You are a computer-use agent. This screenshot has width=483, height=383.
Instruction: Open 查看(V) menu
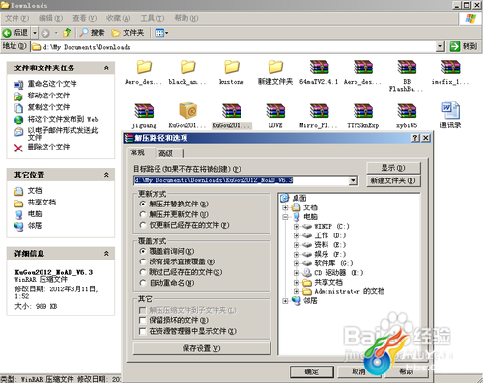pyautogui.click(x=85, y=18)
